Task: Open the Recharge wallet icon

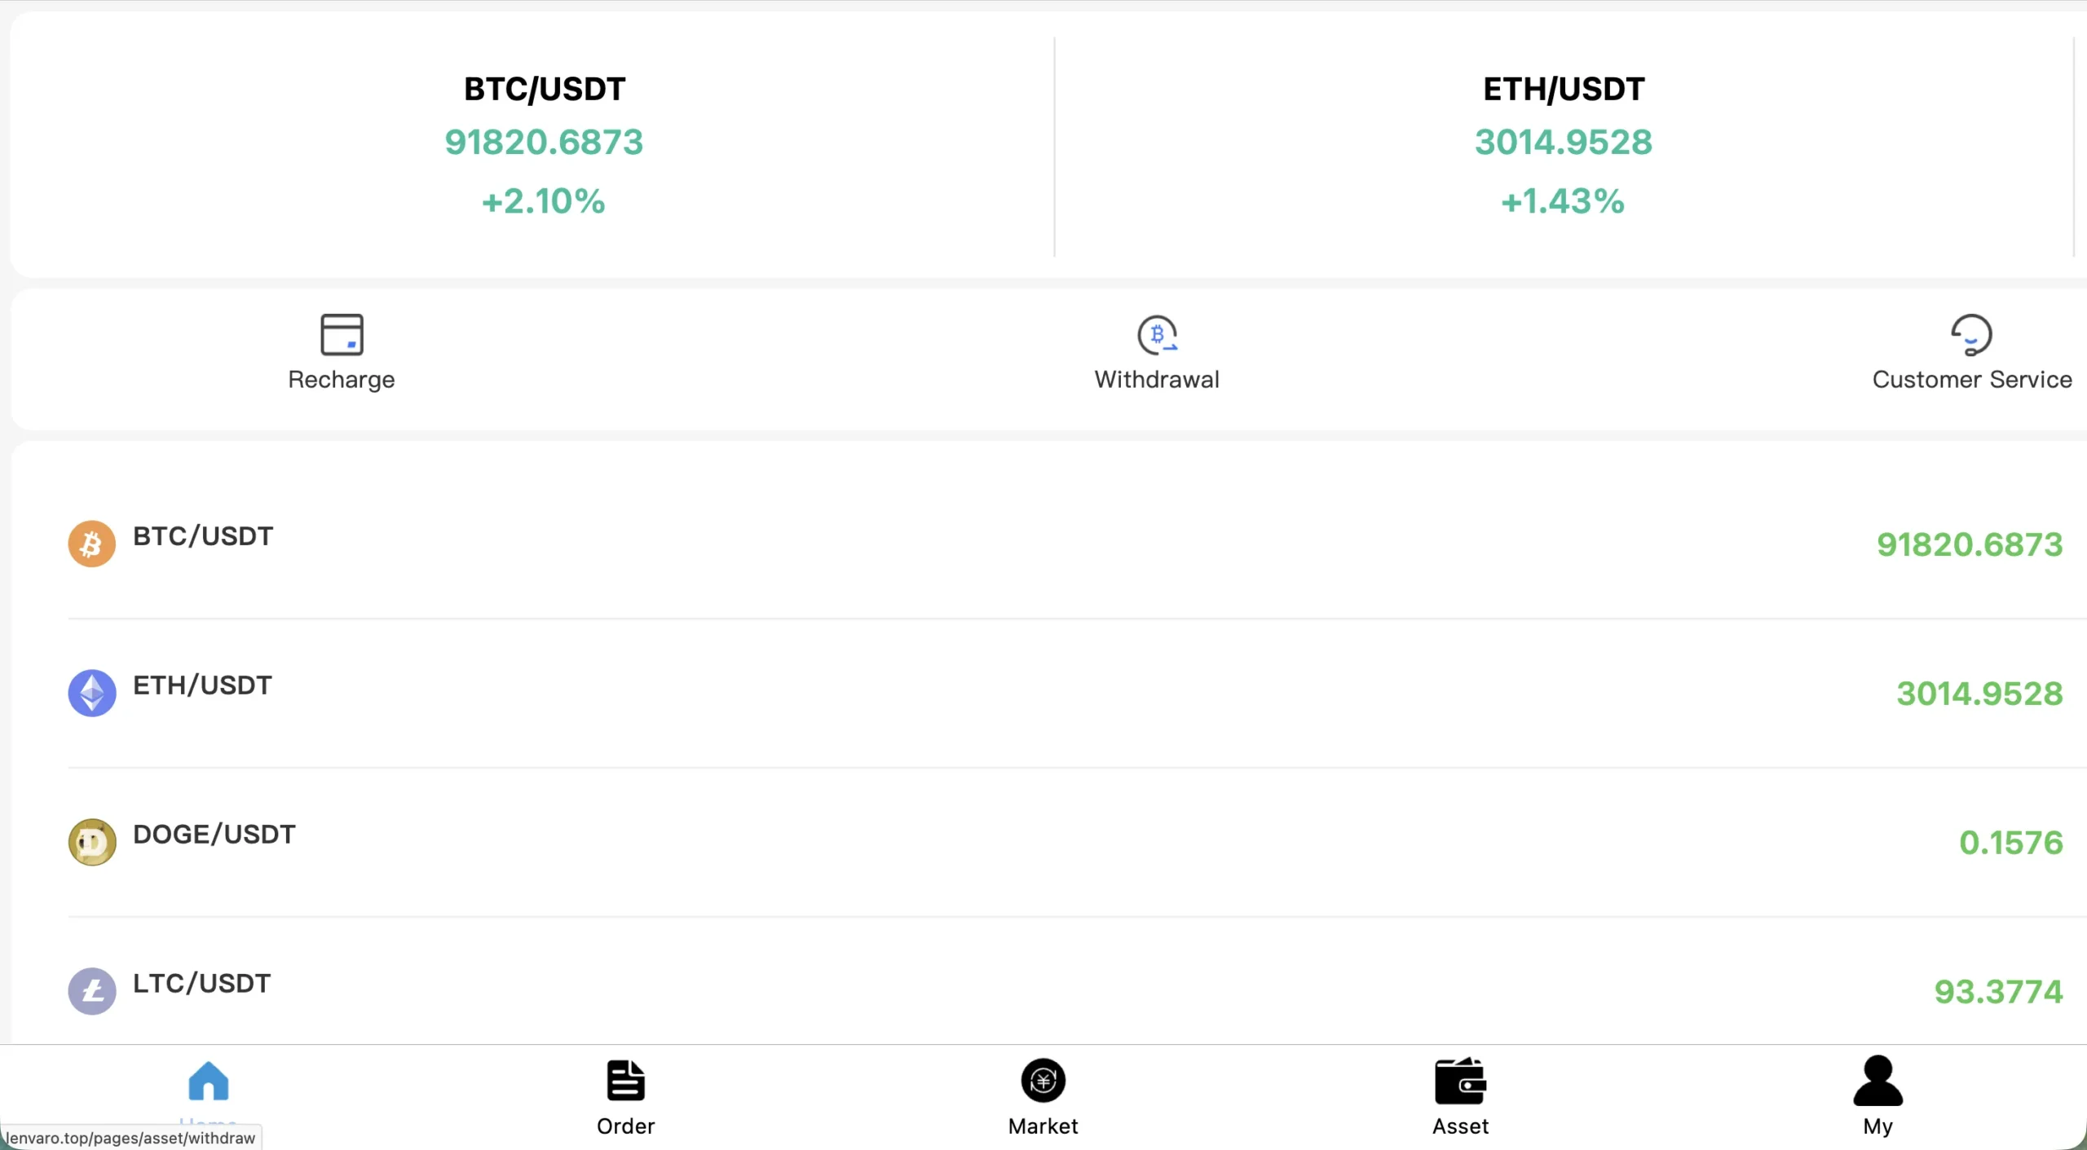Action: (342, 334)
